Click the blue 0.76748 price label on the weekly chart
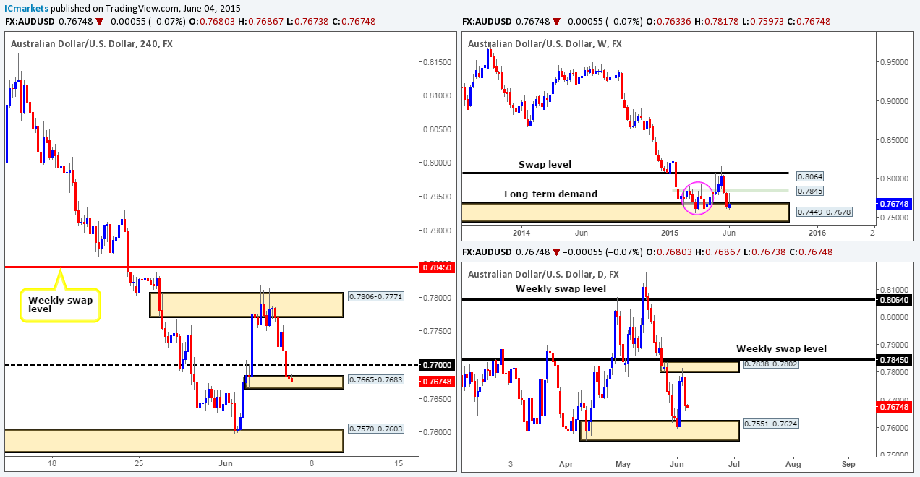The width and height of the screenshot is (920, 477). click(x=895, y=205)
